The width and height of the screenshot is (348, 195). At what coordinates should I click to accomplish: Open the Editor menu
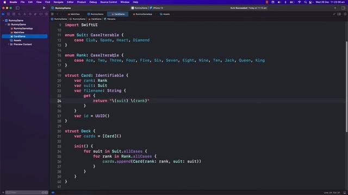click(x=70, y=2)
